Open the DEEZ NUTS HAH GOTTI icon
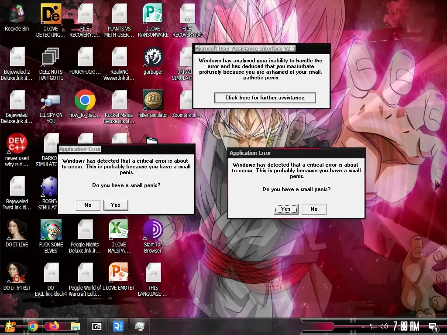 tap(51, 57)
